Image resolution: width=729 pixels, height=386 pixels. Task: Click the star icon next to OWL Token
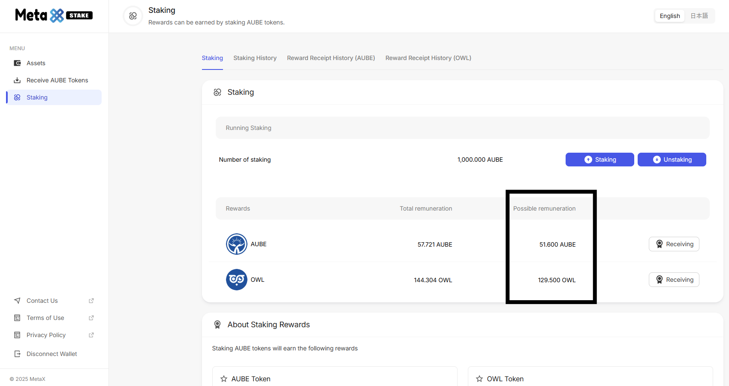(479, 379)
